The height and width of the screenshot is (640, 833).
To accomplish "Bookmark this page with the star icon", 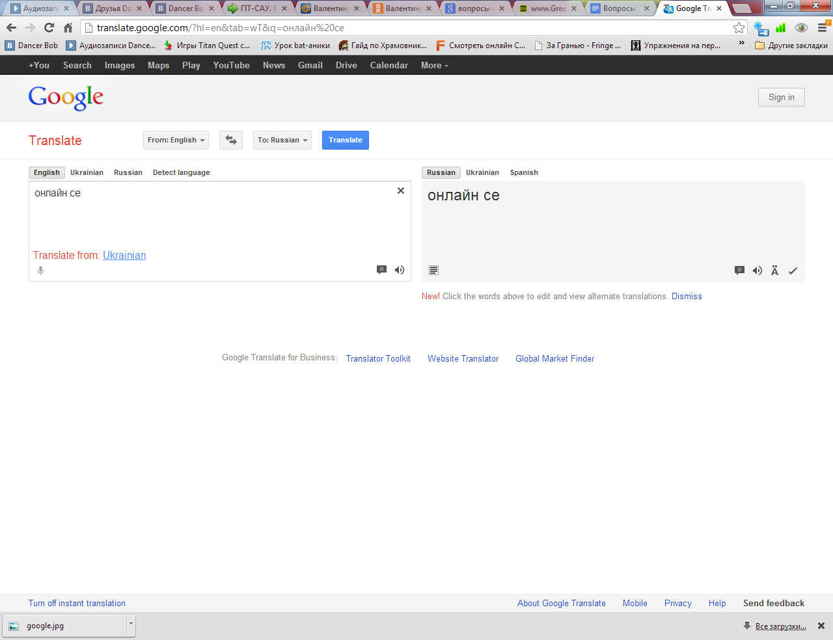I will tap(739, 28).
